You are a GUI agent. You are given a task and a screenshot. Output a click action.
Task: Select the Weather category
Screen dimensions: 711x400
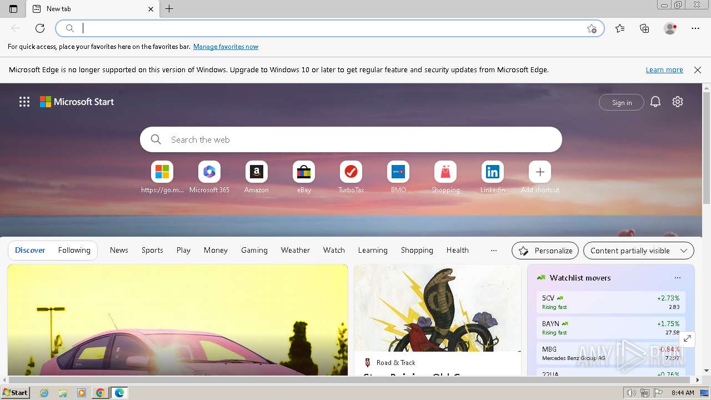pos(296,251)
